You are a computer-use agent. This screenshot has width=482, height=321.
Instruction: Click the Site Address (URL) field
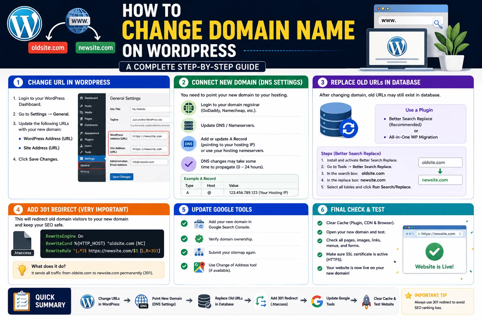pos(149,149)
